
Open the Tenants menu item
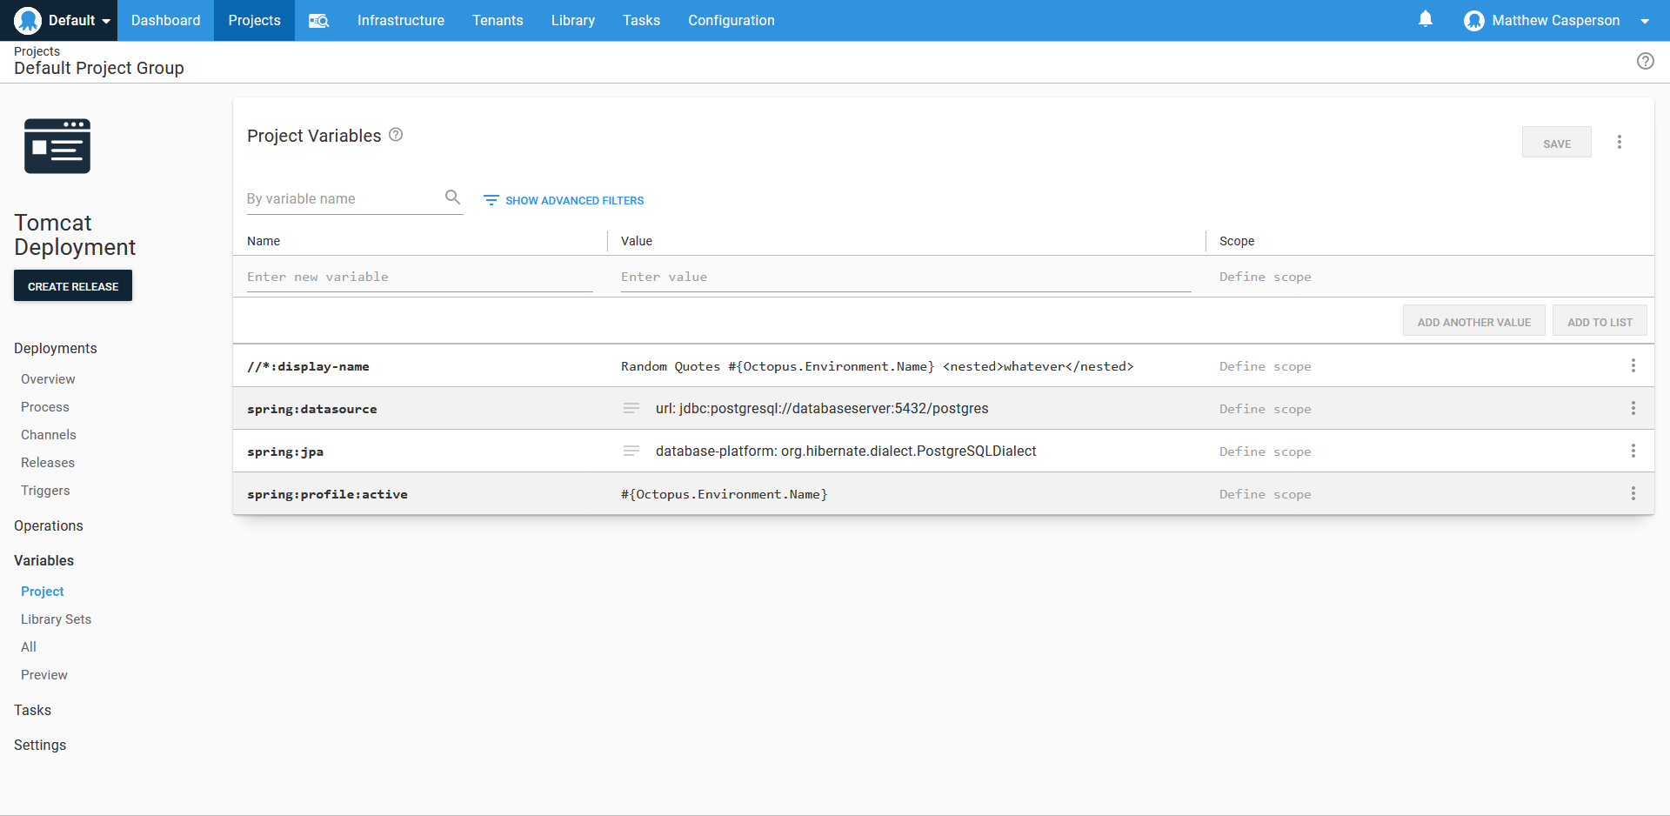pyautogui.click(x=498, y=20)
